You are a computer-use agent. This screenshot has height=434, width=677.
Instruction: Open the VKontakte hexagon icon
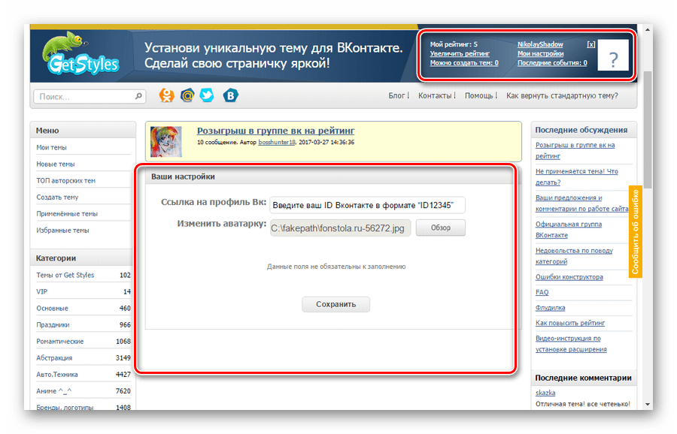tap(231, 95)
